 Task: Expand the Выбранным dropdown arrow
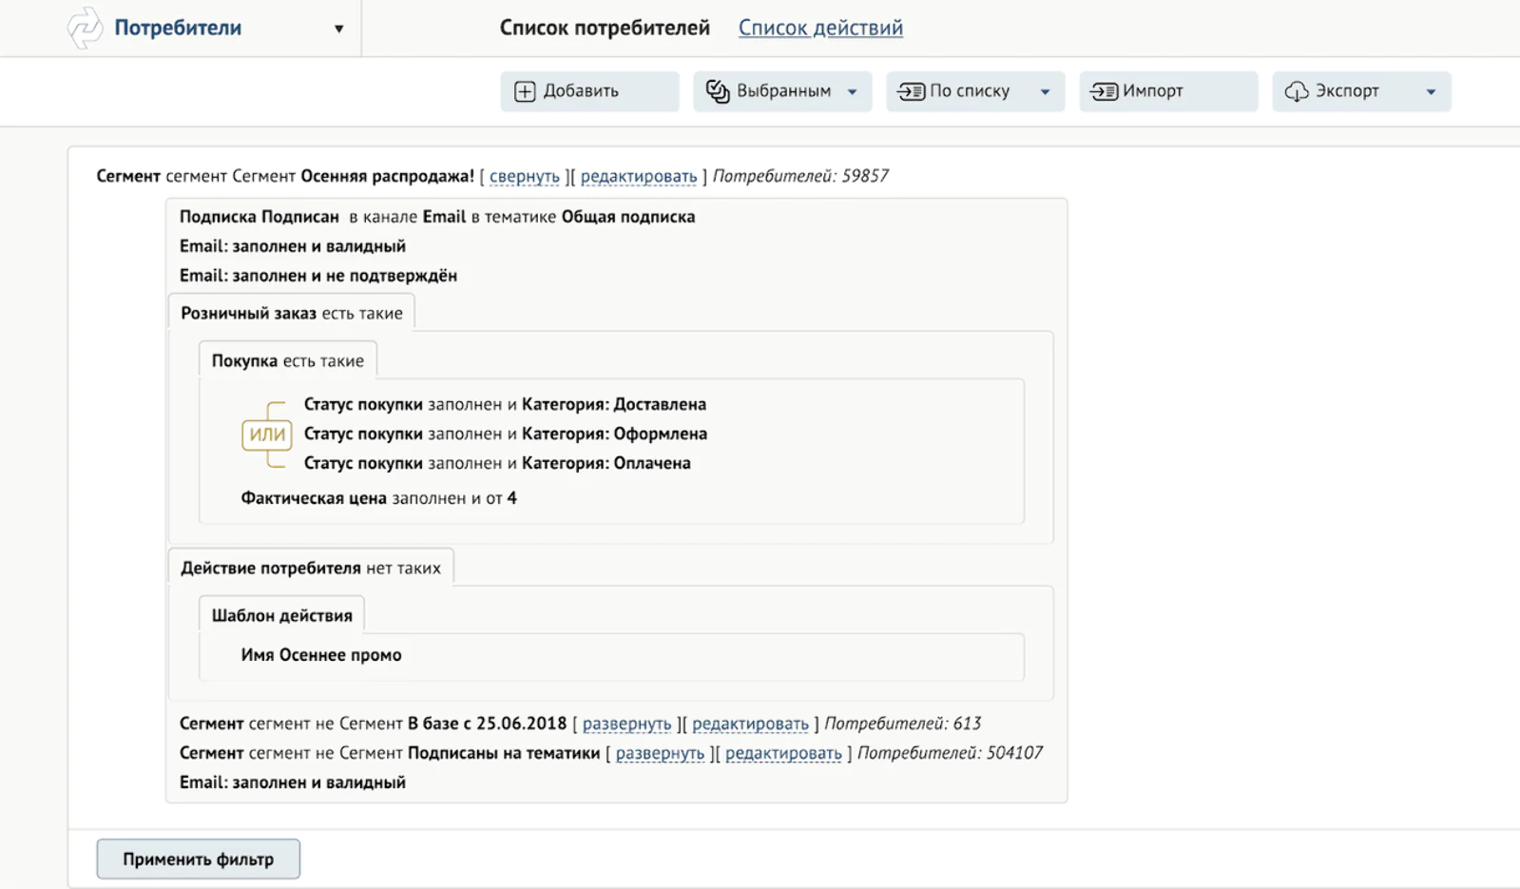853,92
